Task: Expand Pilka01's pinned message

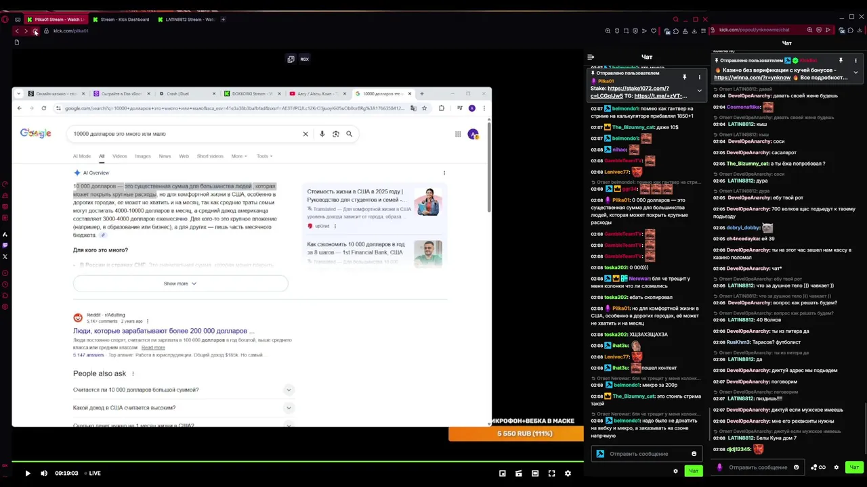Action: tap(700, 91)
